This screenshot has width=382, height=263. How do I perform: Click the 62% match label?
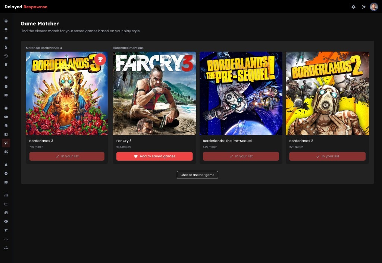(x=296, y=147)
